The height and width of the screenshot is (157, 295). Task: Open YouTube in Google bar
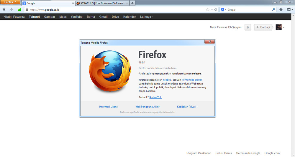(77, 17)
